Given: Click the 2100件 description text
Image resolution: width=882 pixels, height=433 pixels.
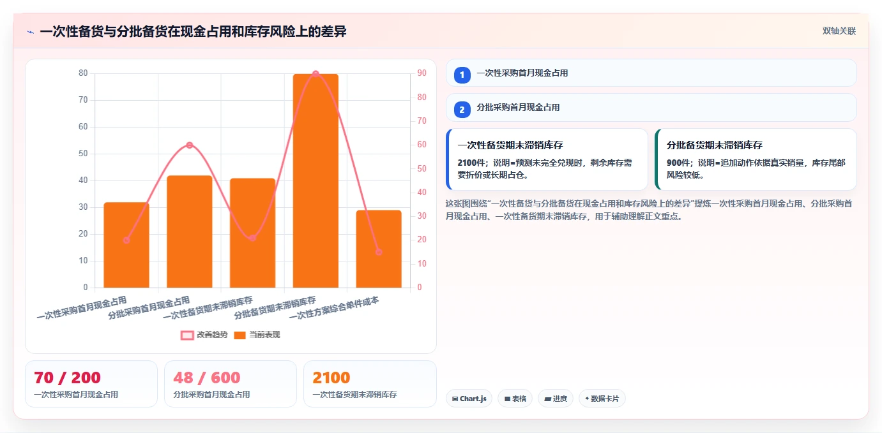Looking at the screenshot, I should pos(545,169).
